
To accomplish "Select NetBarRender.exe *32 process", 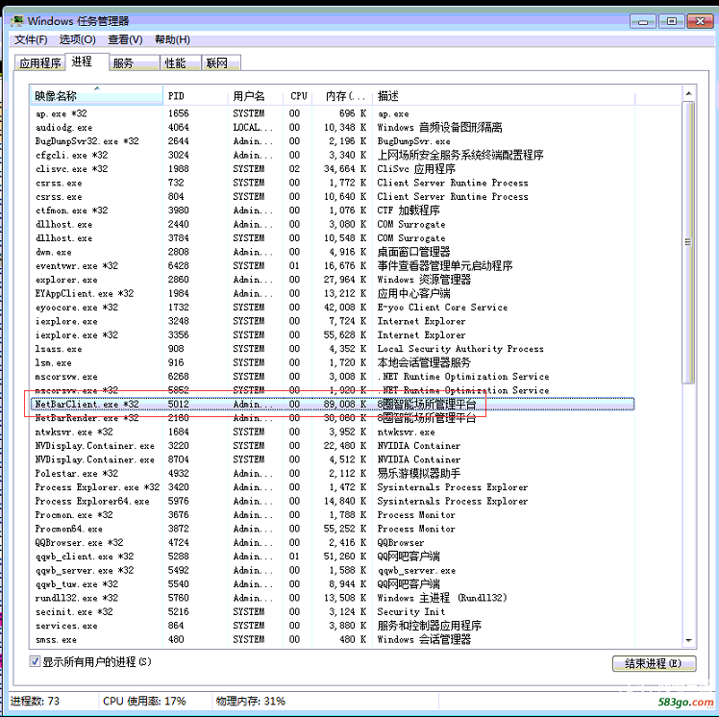I will click(x=333, y=418).
